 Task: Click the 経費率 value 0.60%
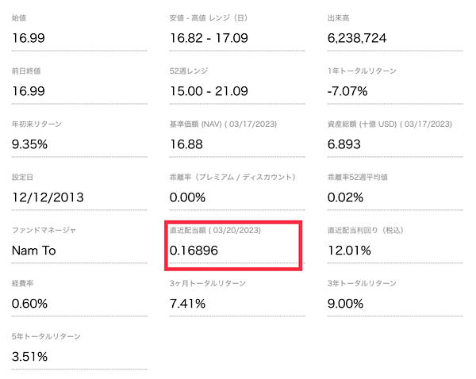point(29,304)
